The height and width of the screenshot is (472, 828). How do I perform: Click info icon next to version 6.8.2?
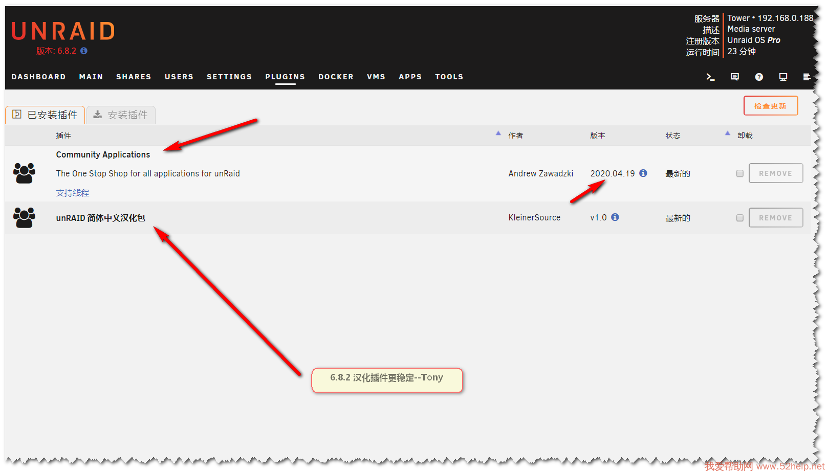(x=84, y=51)
